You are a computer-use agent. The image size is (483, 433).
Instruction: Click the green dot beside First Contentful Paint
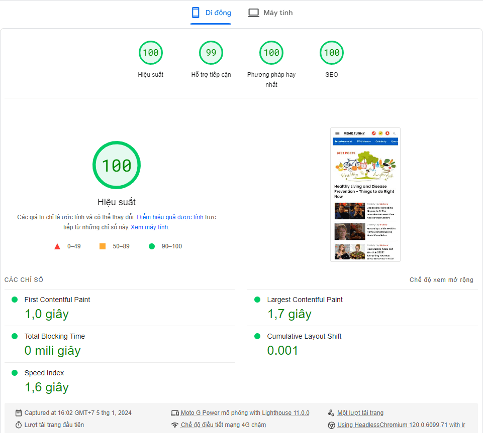[x=15, y=300]
